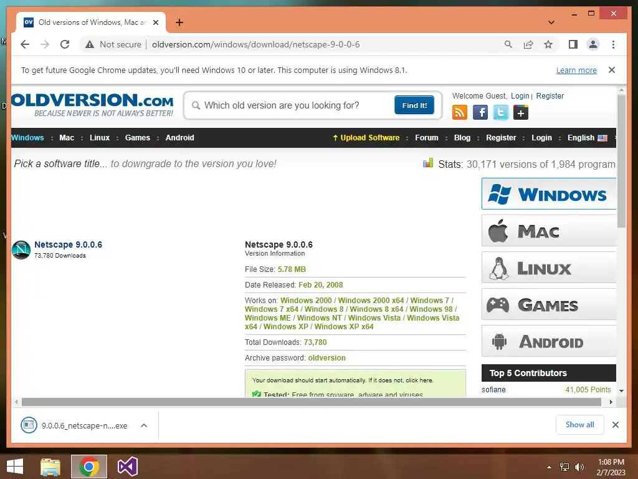The width and height of the screenshot is (638, 479).
Task: Click the sofiane contributor name
Action: (x=493, y=390)
